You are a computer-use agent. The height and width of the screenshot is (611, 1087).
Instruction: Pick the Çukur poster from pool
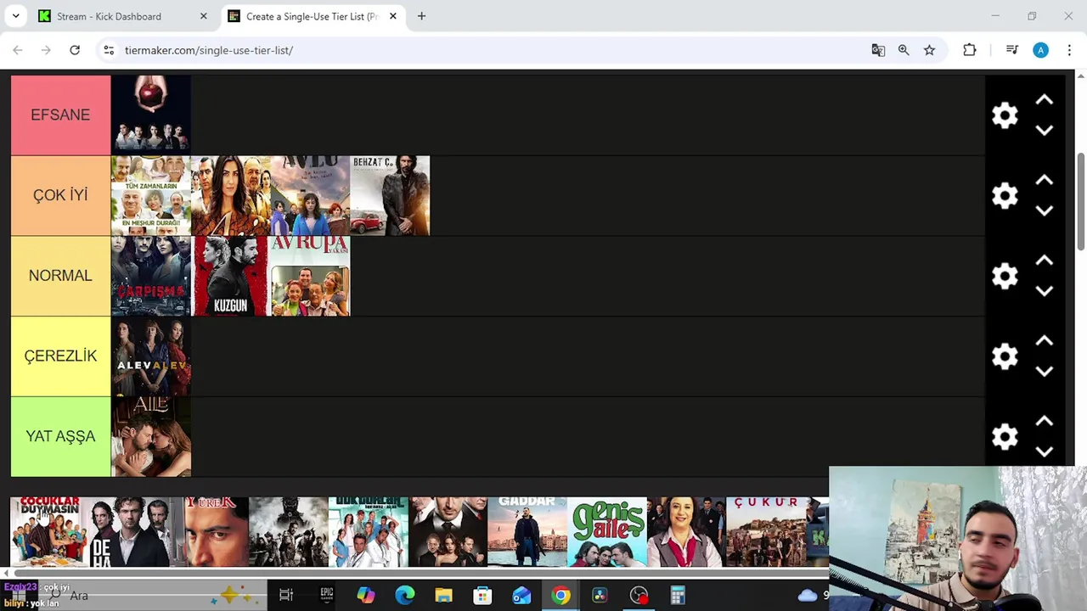pyautogui.click(x=766, y=532)
